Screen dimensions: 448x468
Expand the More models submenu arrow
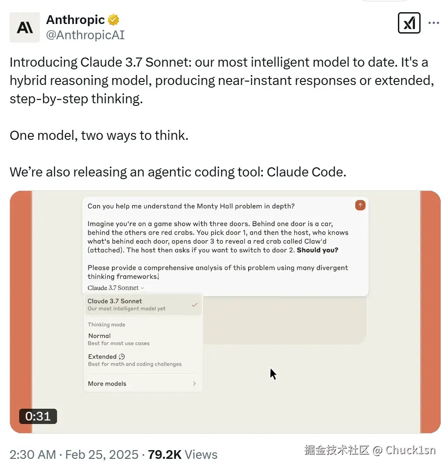click(194, 383)
